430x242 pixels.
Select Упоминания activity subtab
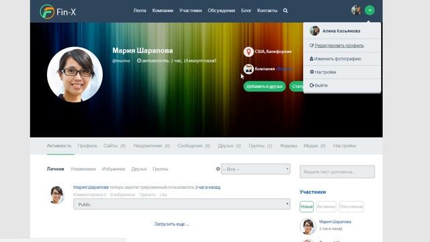point(83,169)
